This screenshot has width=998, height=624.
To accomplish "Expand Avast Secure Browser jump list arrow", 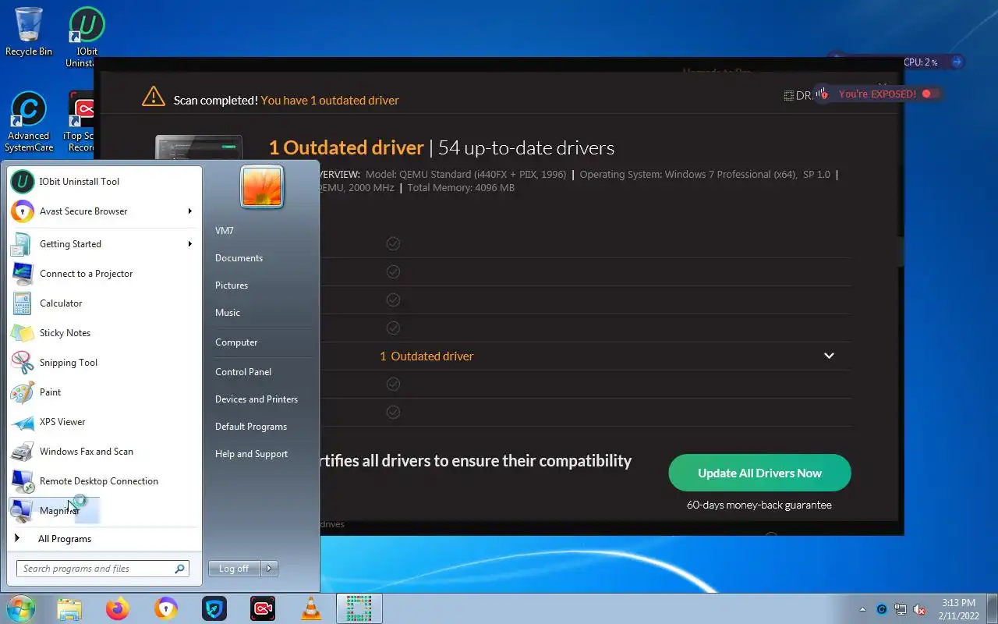I will coord(190,211).
